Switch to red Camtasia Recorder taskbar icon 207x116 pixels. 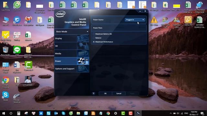coord(131,113)
